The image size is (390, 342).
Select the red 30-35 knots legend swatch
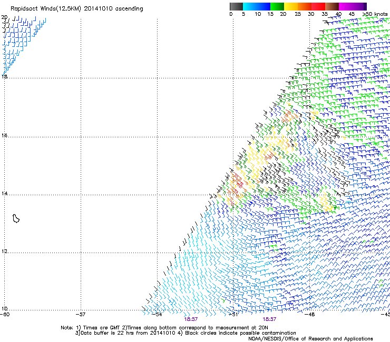coord(318,6)
